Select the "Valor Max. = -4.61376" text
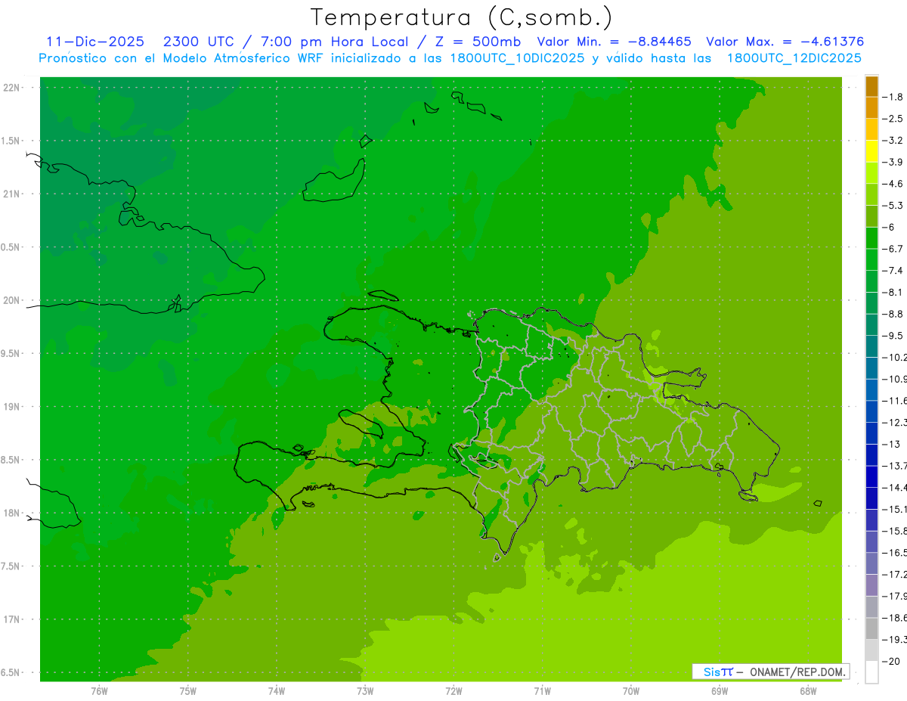Screen dimensions: 907x701 point(785,42)
